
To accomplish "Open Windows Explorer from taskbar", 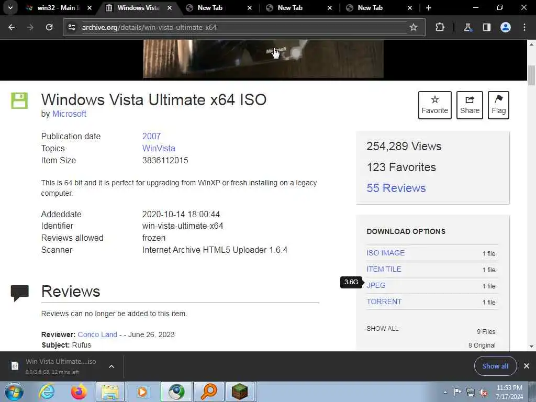I will point(110,392).
